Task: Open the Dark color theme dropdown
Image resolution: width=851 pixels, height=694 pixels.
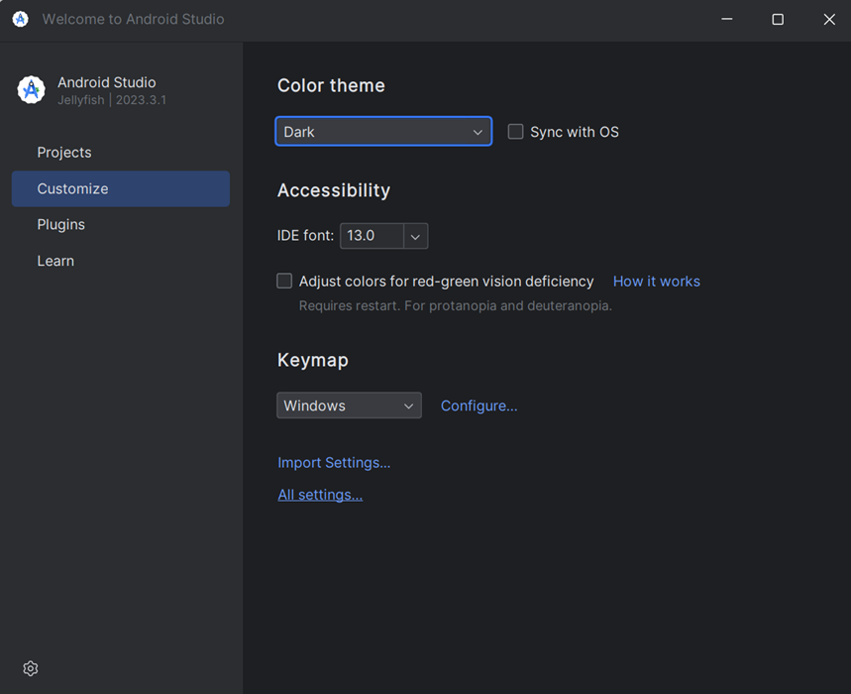Action: (383, 131)
